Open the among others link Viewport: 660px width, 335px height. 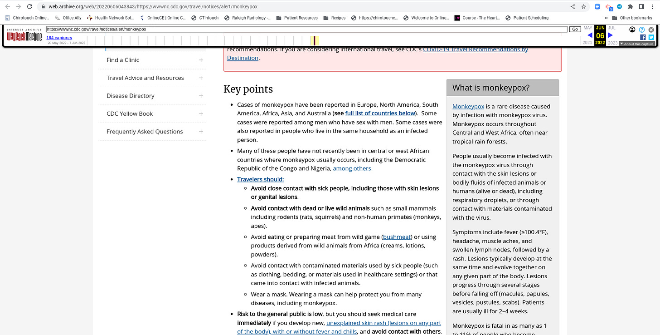click(x=352, y=168)
